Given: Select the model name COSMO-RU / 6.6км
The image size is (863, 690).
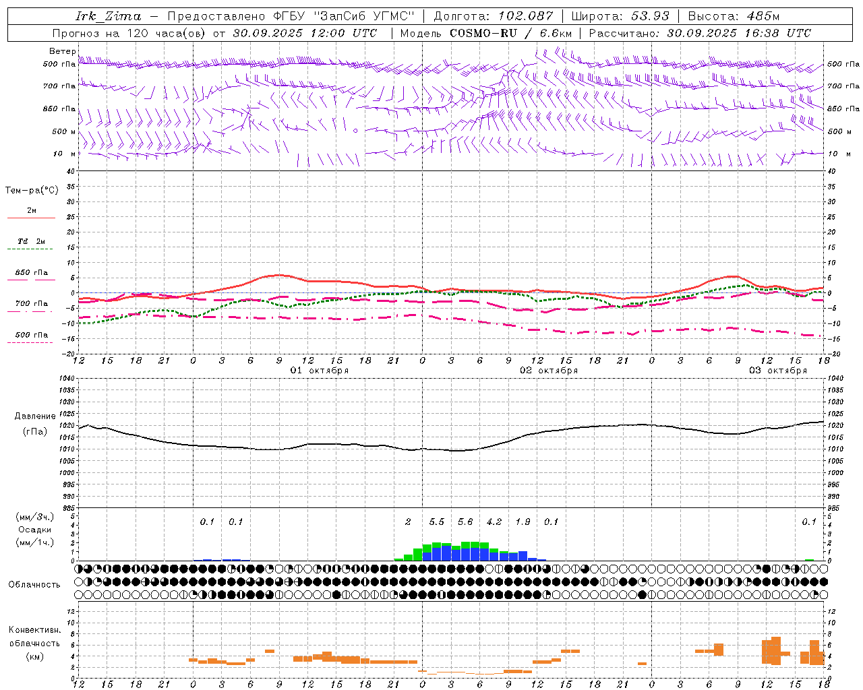Looking at the screenshot, I should 511,33.
